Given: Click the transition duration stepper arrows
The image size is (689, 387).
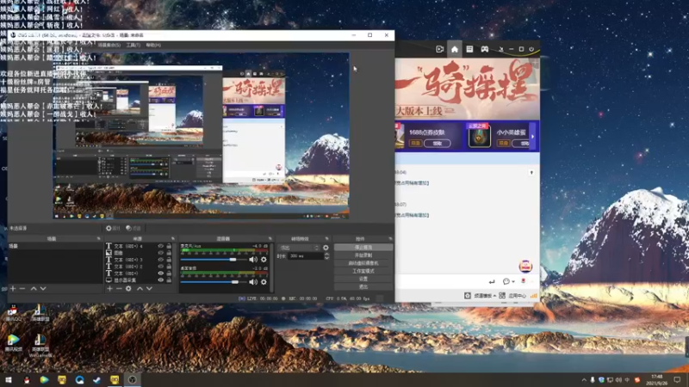Looking at the screenshot, I should click(326, 255).
